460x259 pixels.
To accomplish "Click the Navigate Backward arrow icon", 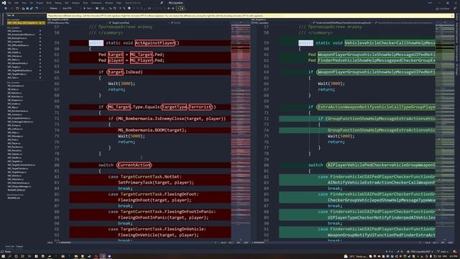I will (168, 8).
